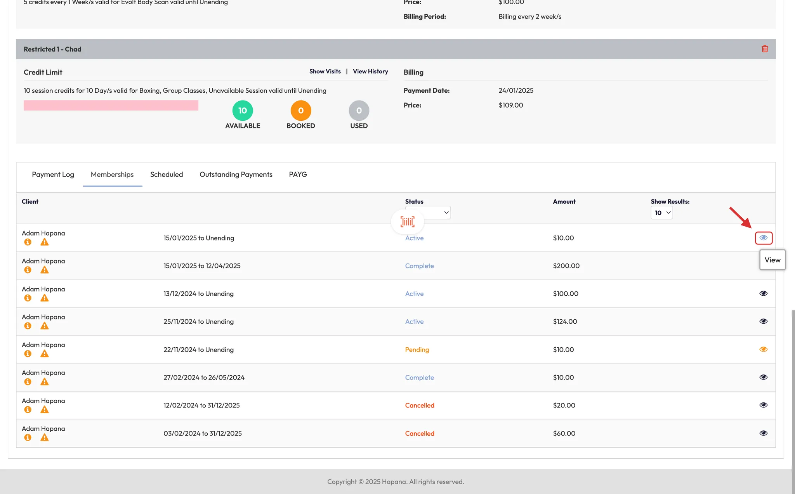Click the info icon on the 27/02/2024 row
The width and height of the screenshot is (795, 494).
(28, 382)
